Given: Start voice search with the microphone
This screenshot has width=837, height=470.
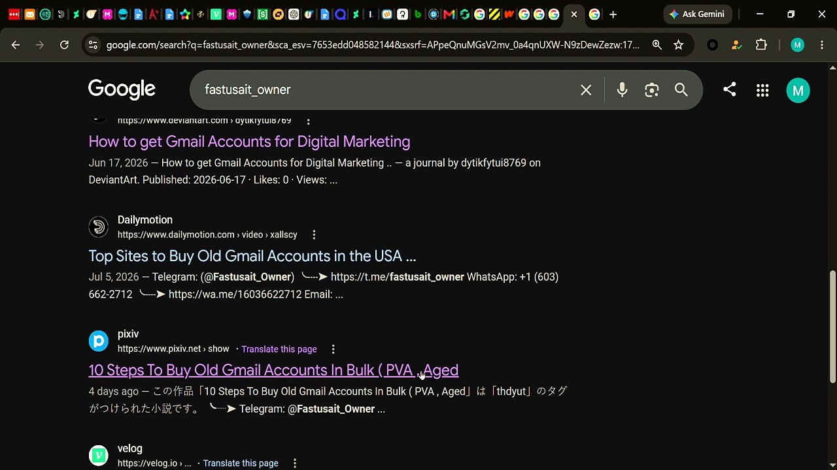Looking at the screenshot, I should click(623, 90).
